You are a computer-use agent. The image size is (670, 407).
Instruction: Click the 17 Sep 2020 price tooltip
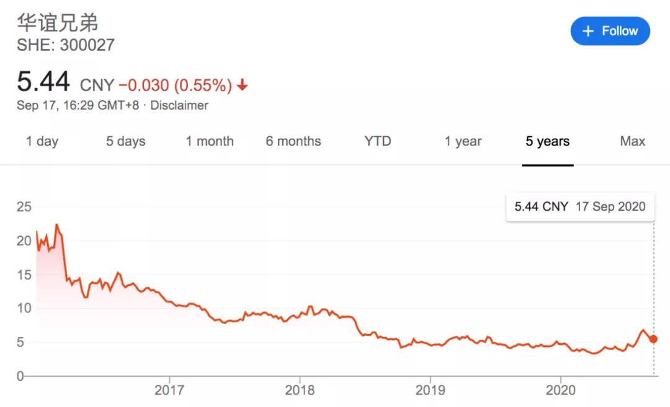tap(579, 207)
